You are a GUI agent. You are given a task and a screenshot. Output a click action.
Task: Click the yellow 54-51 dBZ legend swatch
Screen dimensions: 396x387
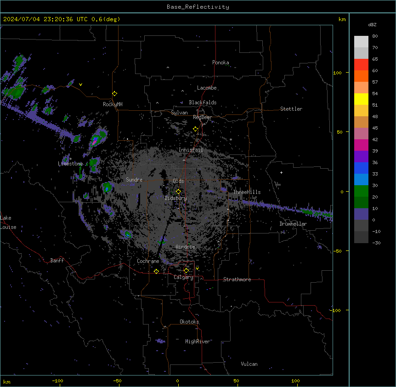tap(361, 99)
